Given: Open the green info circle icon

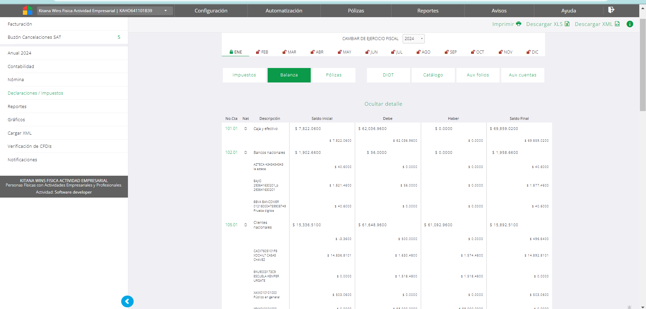Looking at the screenshot, I should tap(630, 24).
